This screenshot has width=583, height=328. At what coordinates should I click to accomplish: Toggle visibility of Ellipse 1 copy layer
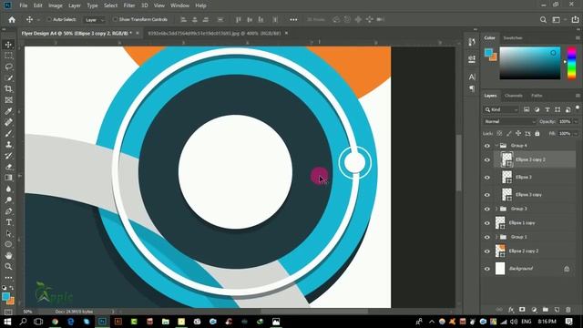pos(487,223)
